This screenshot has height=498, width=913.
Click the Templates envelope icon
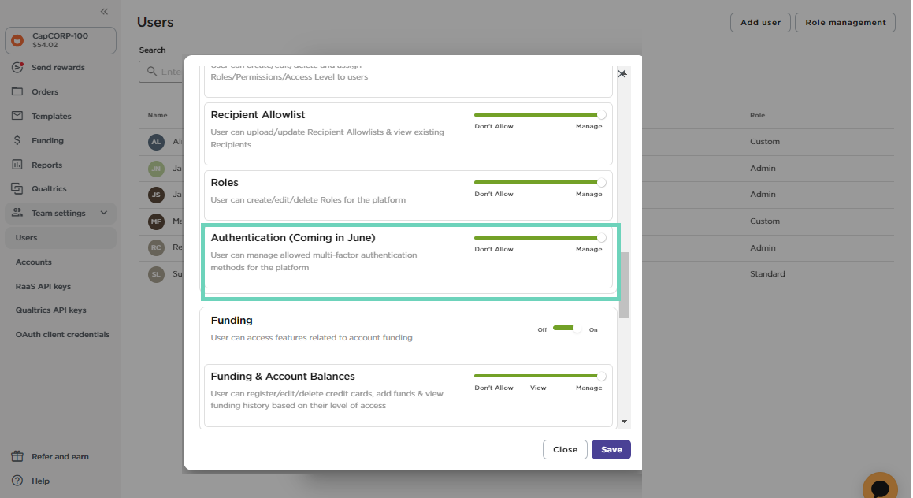coord(17,116)
